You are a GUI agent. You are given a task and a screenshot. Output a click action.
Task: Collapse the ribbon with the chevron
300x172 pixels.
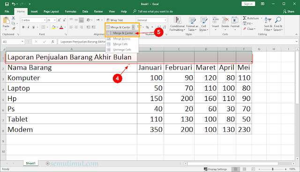(x=296, y=34)
